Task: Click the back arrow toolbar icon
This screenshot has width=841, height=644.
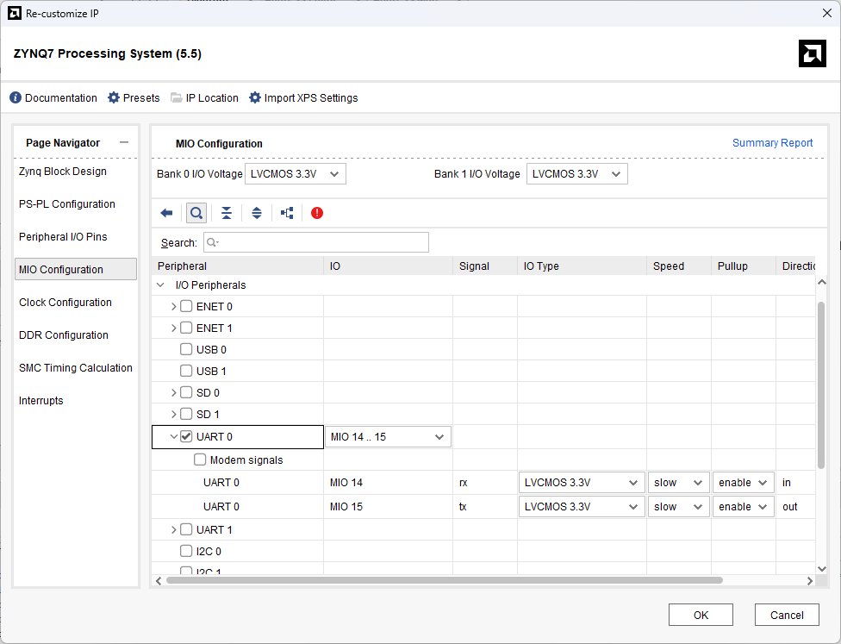Action: [166, 213]
